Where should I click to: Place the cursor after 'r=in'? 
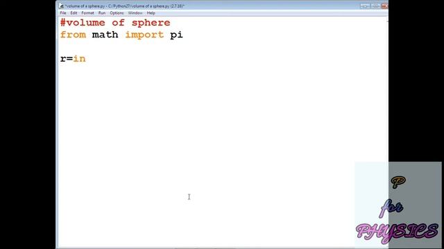click(86, 59)
